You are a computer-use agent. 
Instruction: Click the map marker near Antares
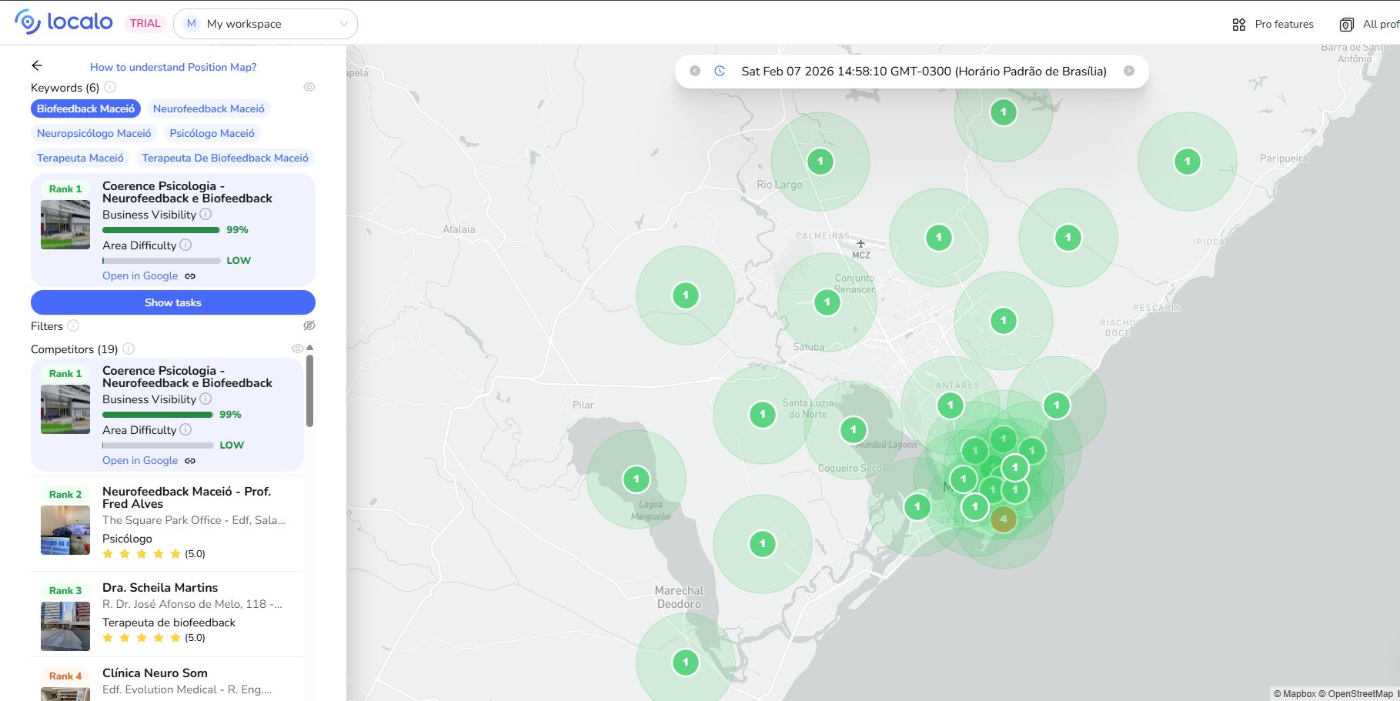pyautogui.click(x=951, y=405)
